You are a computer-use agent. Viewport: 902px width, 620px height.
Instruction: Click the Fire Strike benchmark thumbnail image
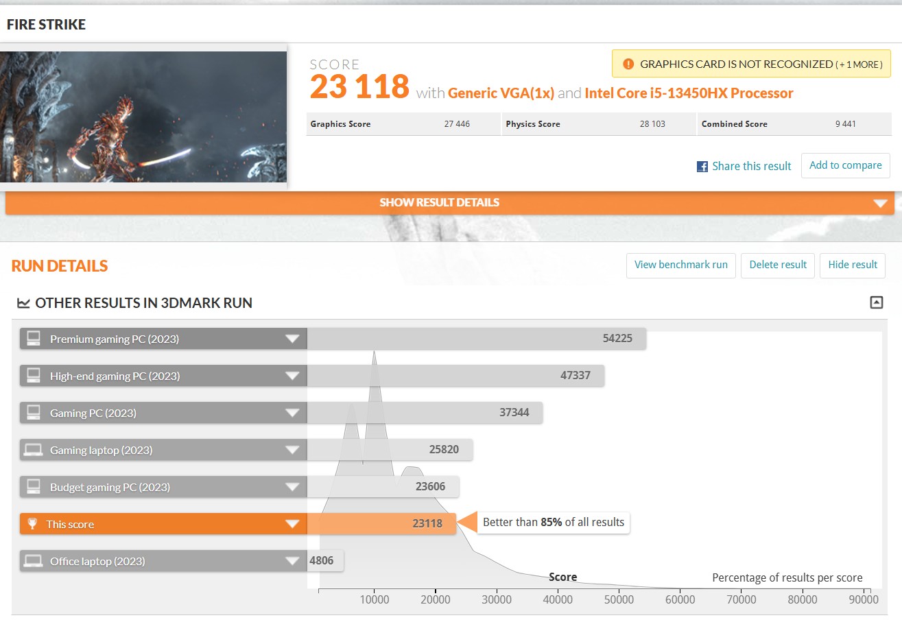[x=143, y=117]
